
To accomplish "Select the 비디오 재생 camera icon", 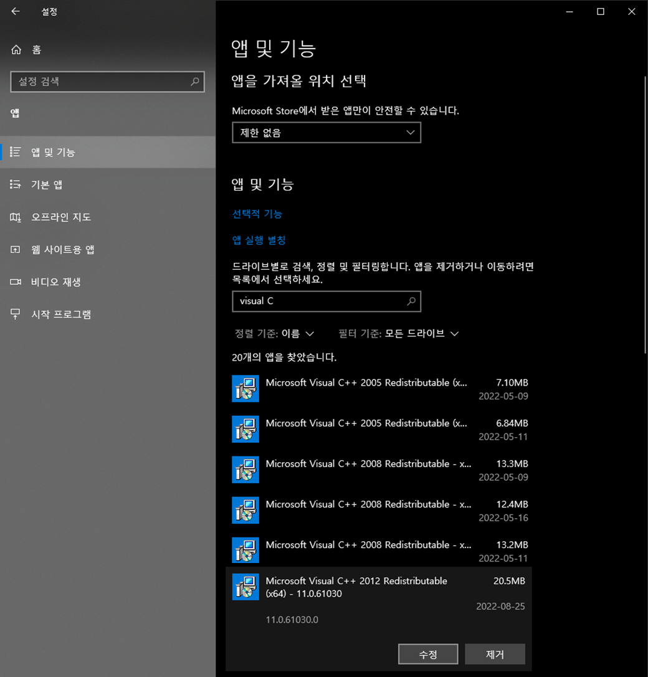I will 16,282.
